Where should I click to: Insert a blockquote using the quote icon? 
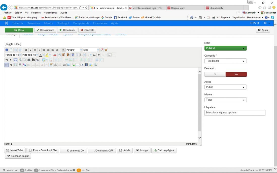63,50
